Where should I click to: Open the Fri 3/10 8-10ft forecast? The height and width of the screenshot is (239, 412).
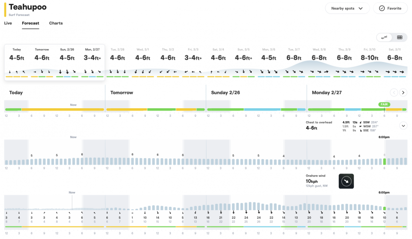click(x=370, y=63)
